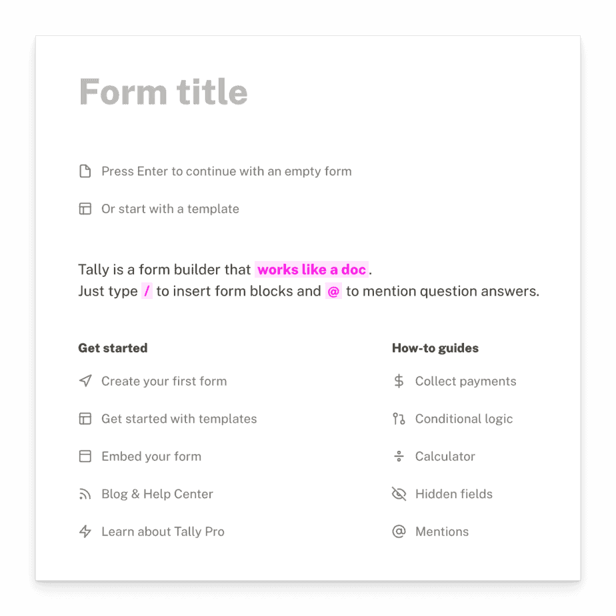Screen dimensions: 616x616
Task: Click the paper plane icon beside Create your first form
Action: pyautogui.click(x=85, y=381)
